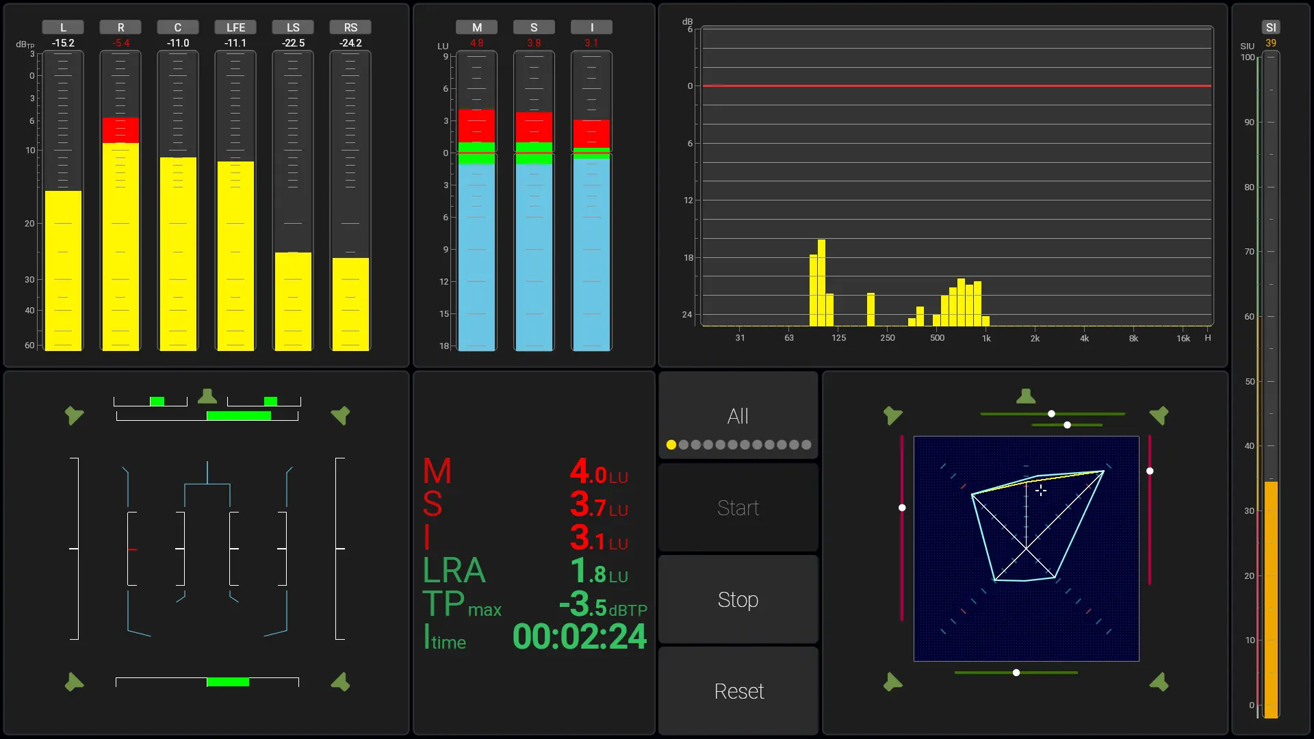Screen dimensions: 1314x739
Task: Click the top-center speaker icon in correlation panel
Action: pyautogui.click(x=207, y=396)
